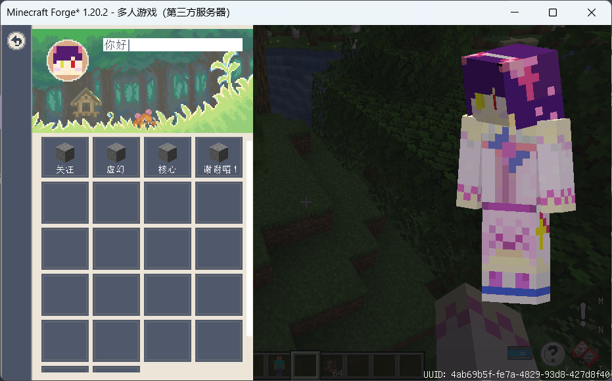Focus the text field containing 你好
The image size is (612, 381).
click(172, 45)
